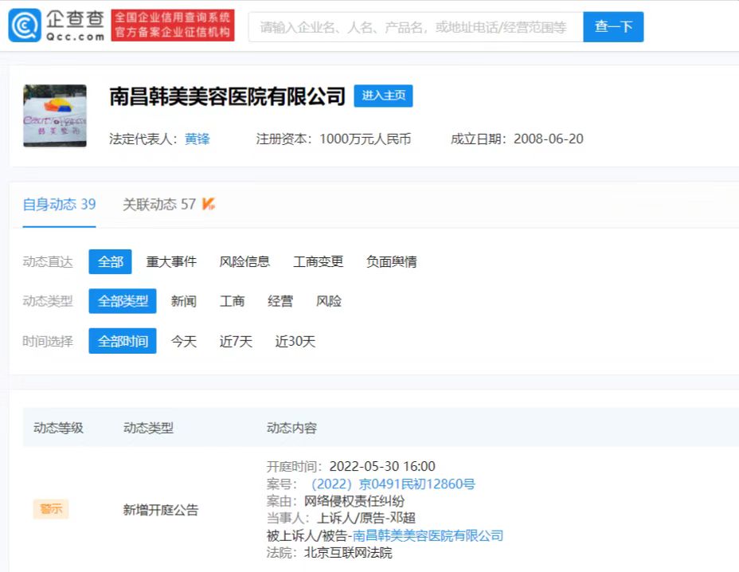The width and height of the screenshot is (739, 572).
Task: Click the 动态等级 column header
Action: click(x=58, y=428)
